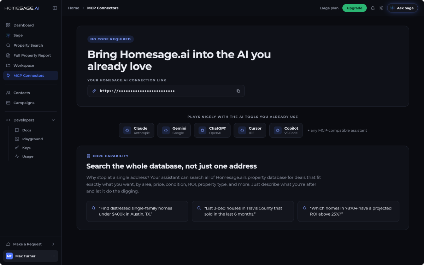
Task: Click the Property Search magnifier icon
Action: click(8, 45)
